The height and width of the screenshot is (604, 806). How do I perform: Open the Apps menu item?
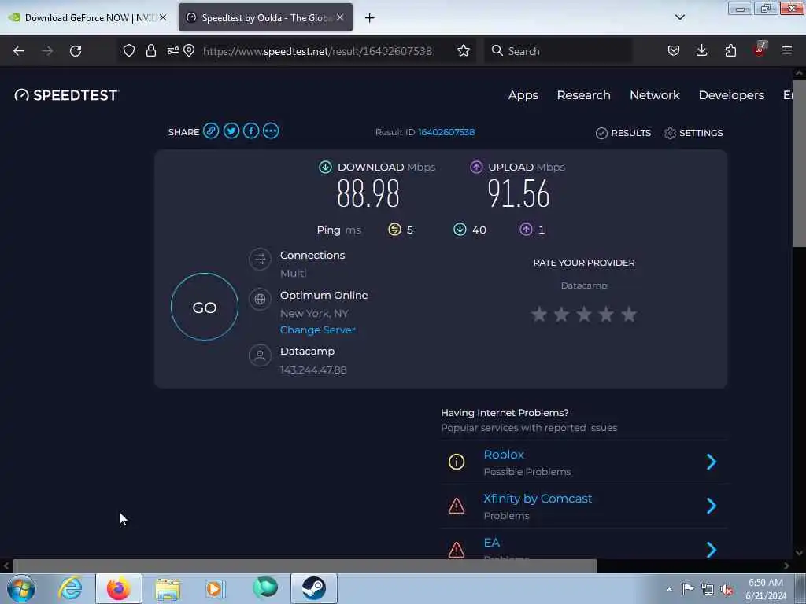tap(523, 95)
